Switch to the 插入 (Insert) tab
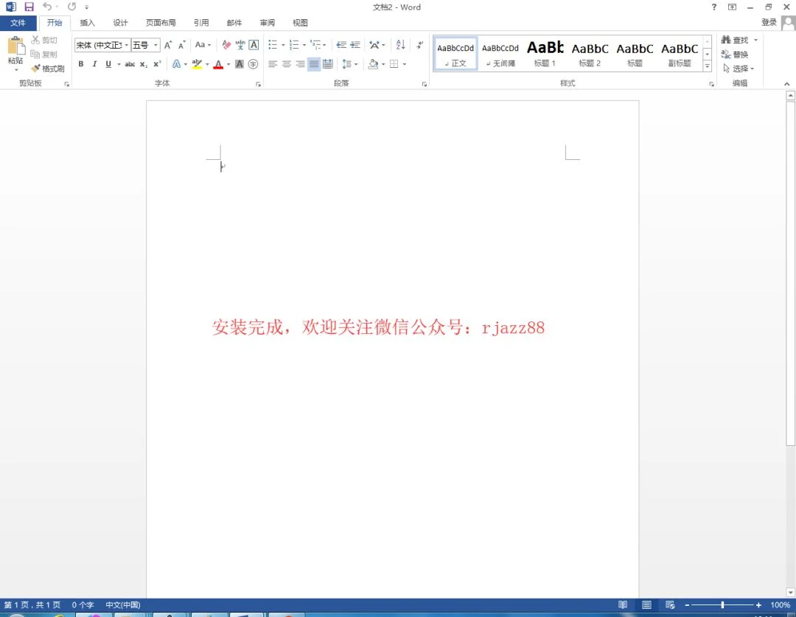Image resolution: width=796 pixels, height=617 pixels. pyautogui.click(x=87, y=23)
